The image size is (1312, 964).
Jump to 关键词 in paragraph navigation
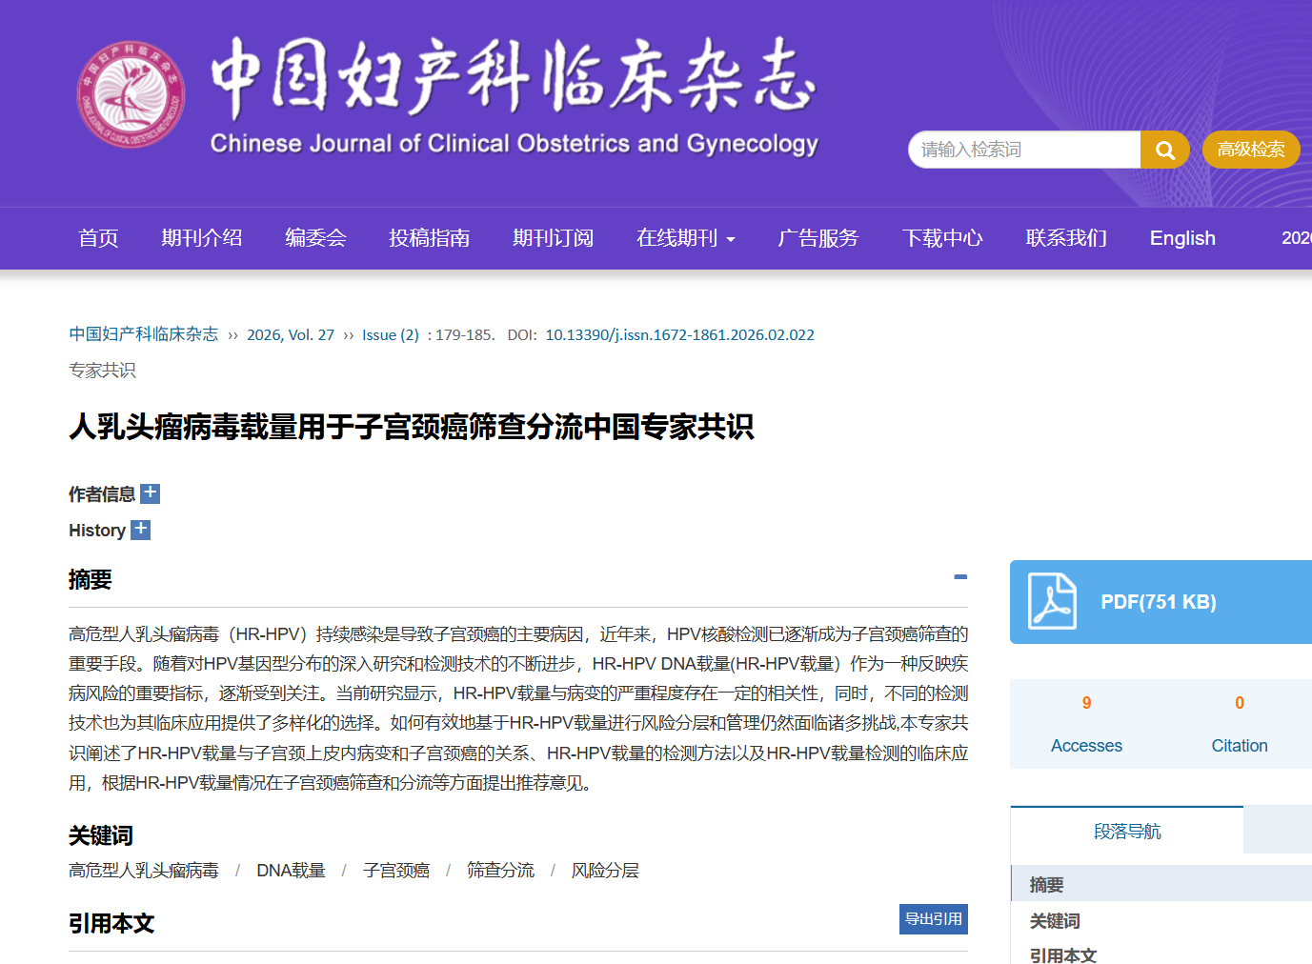[x=1055, y=921]
